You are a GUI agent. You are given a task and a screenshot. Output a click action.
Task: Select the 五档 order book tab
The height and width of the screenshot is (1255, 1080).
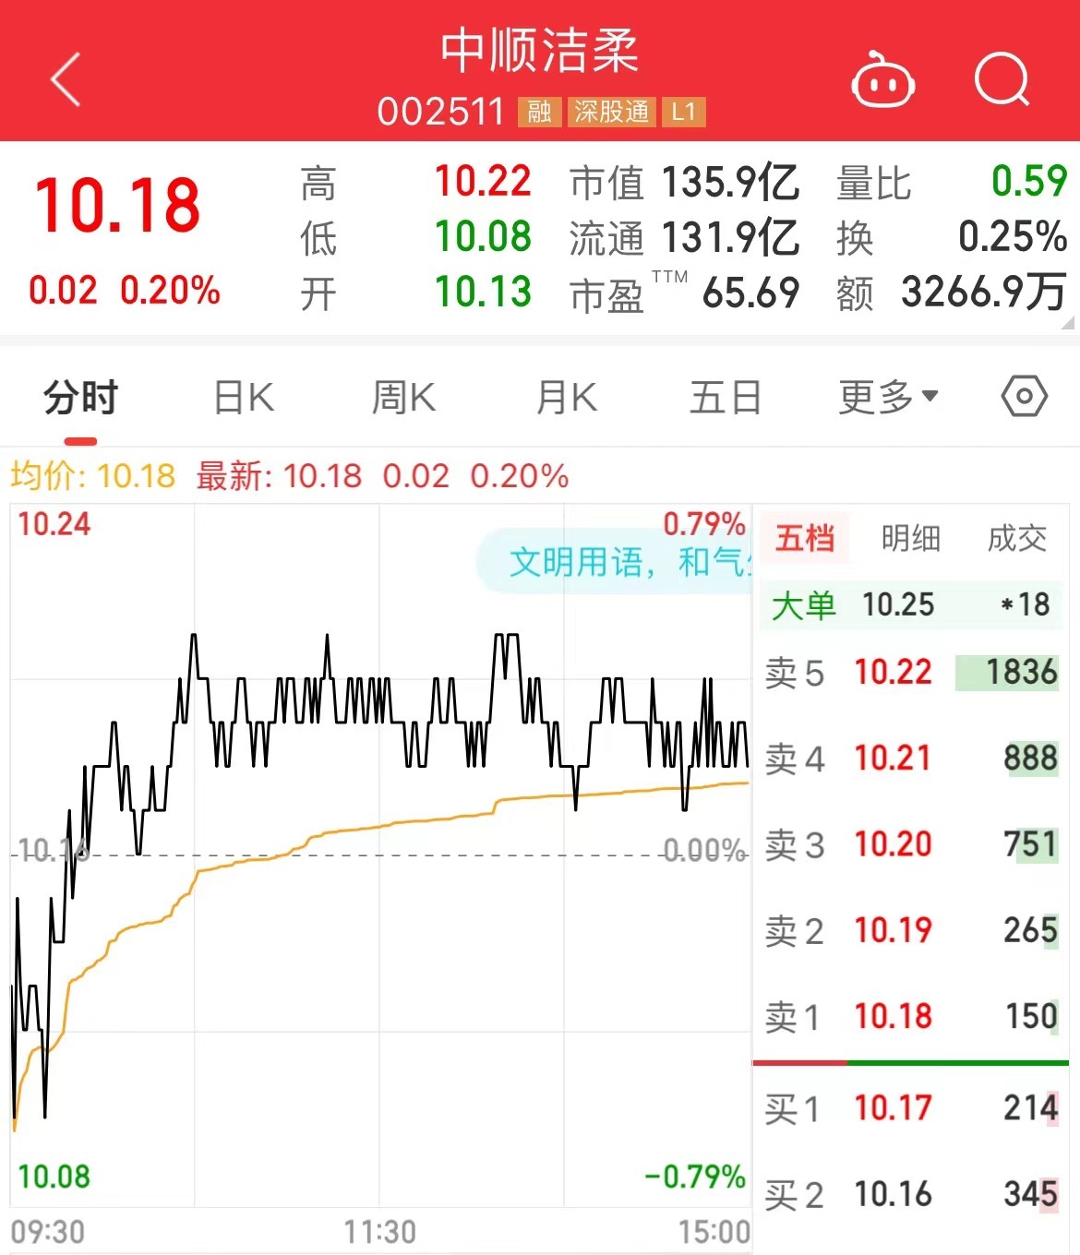[804, 537]
